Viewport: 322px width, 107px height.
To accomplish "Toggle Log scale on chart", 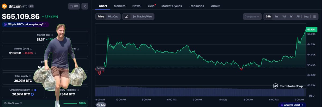I will 306,17.
